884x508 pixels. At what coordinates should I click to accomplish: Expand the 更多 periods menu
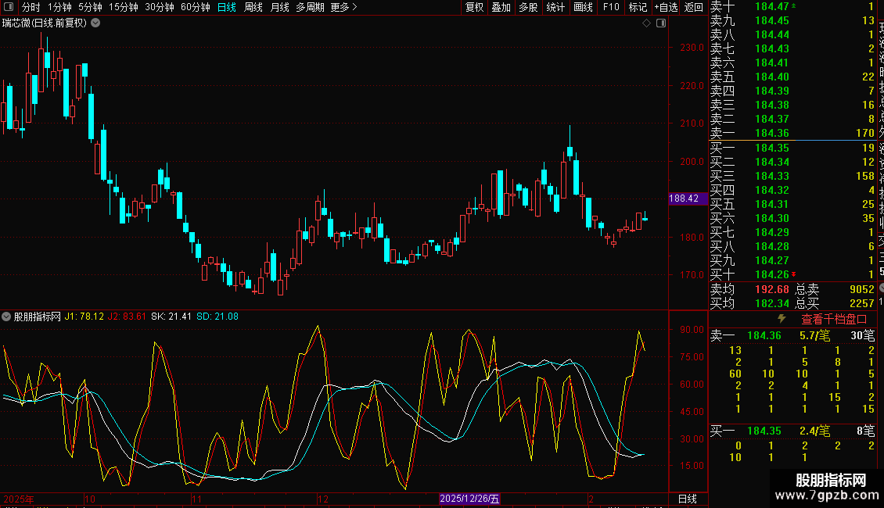[x=343, y=7]
